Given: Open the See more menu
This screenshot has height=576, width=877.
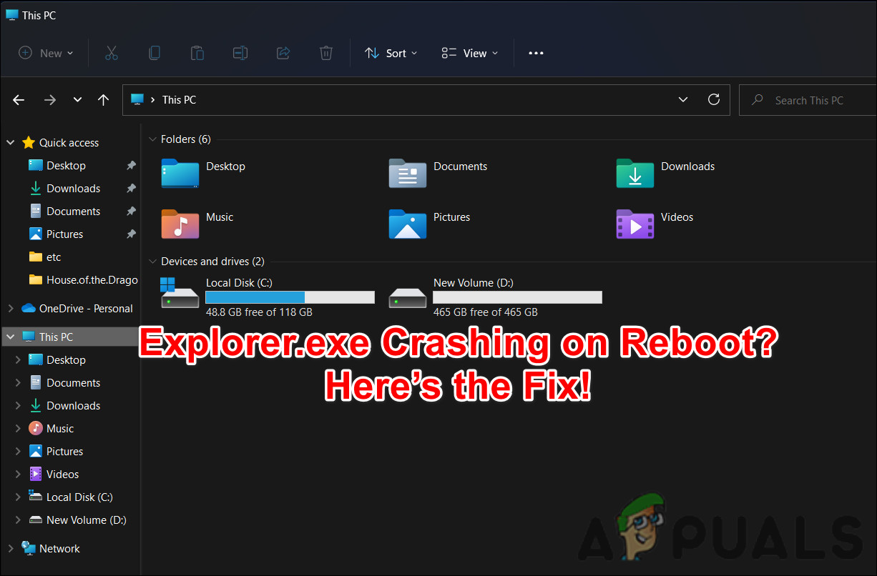Looking at the screenshot, I should (536, 53).
